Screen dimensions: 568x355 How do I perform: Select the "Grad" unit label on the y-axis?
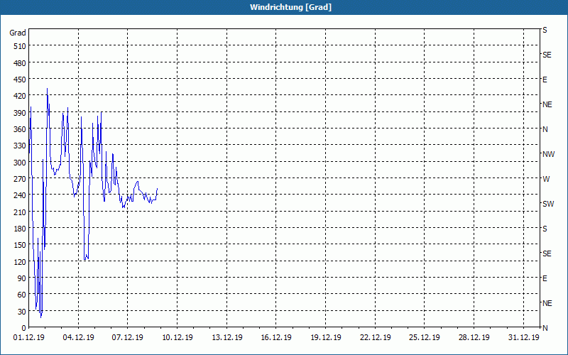pos(17,33)
